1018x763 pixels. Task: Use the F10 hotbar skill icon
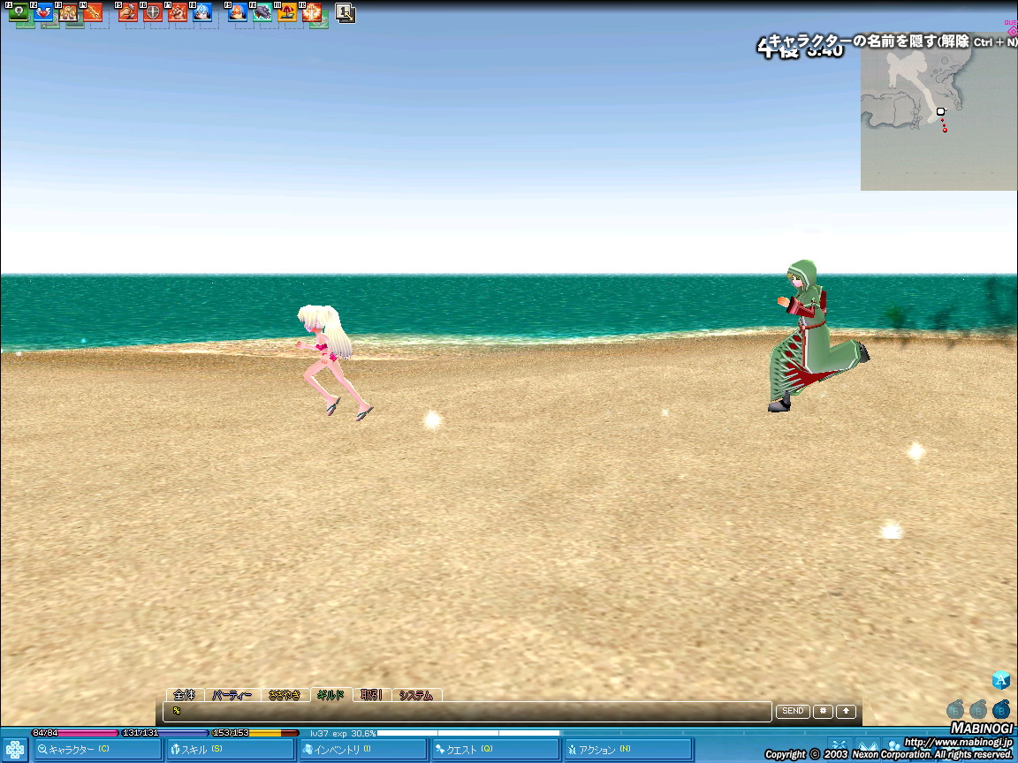[262, 12]
